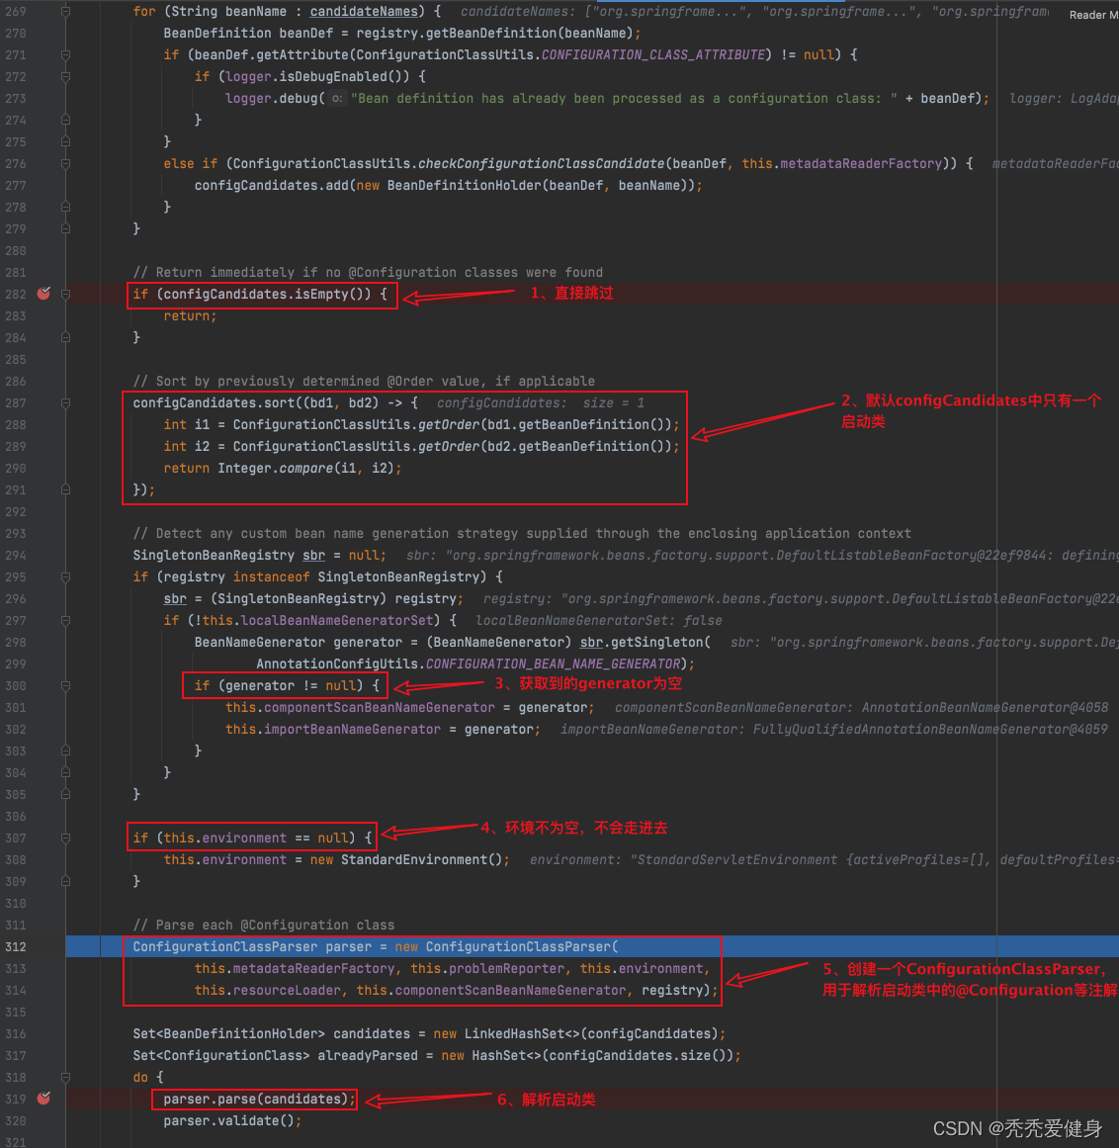Viewport: 1119px width, 1148px height.
Task: Fold the localBeanNameGeneratorSet if block at line 297
Action: [x=66, y=620]
